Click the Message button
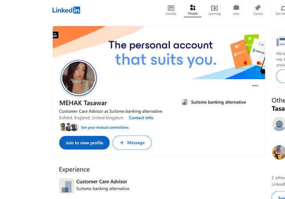Viewport: 285px width, 199px height. click(x=132, y=143)
